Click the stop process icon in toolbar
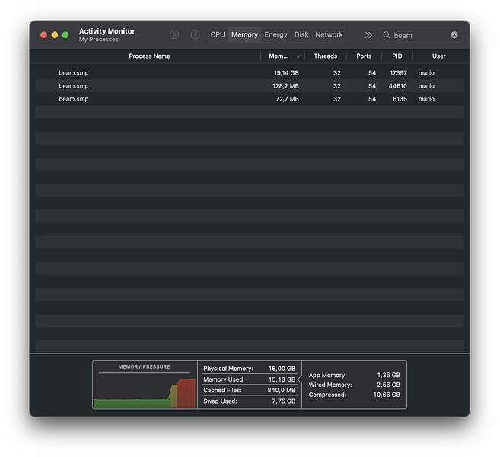 [x=174, y=35]
